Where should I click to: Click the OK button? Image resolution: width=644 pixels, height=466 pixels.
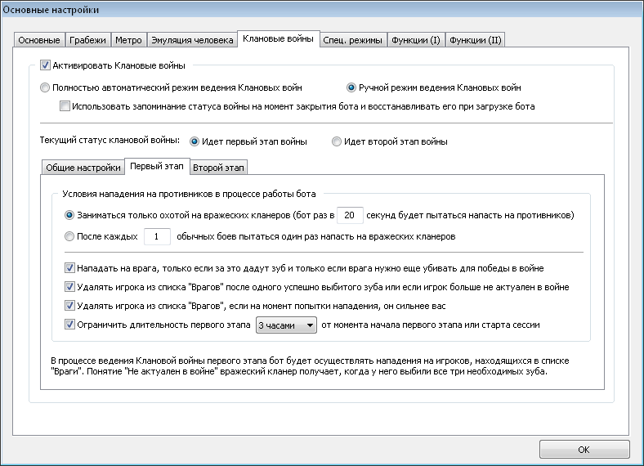coord(584,450)
